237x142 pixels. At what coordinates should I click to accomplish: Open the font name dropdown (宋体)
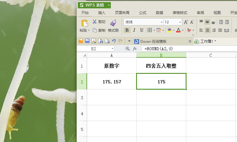[x=162, y=22]
